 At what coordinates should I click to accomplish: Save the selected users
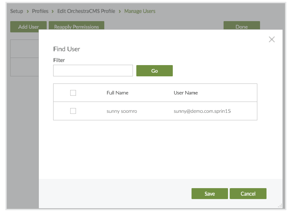click(210, 194)
